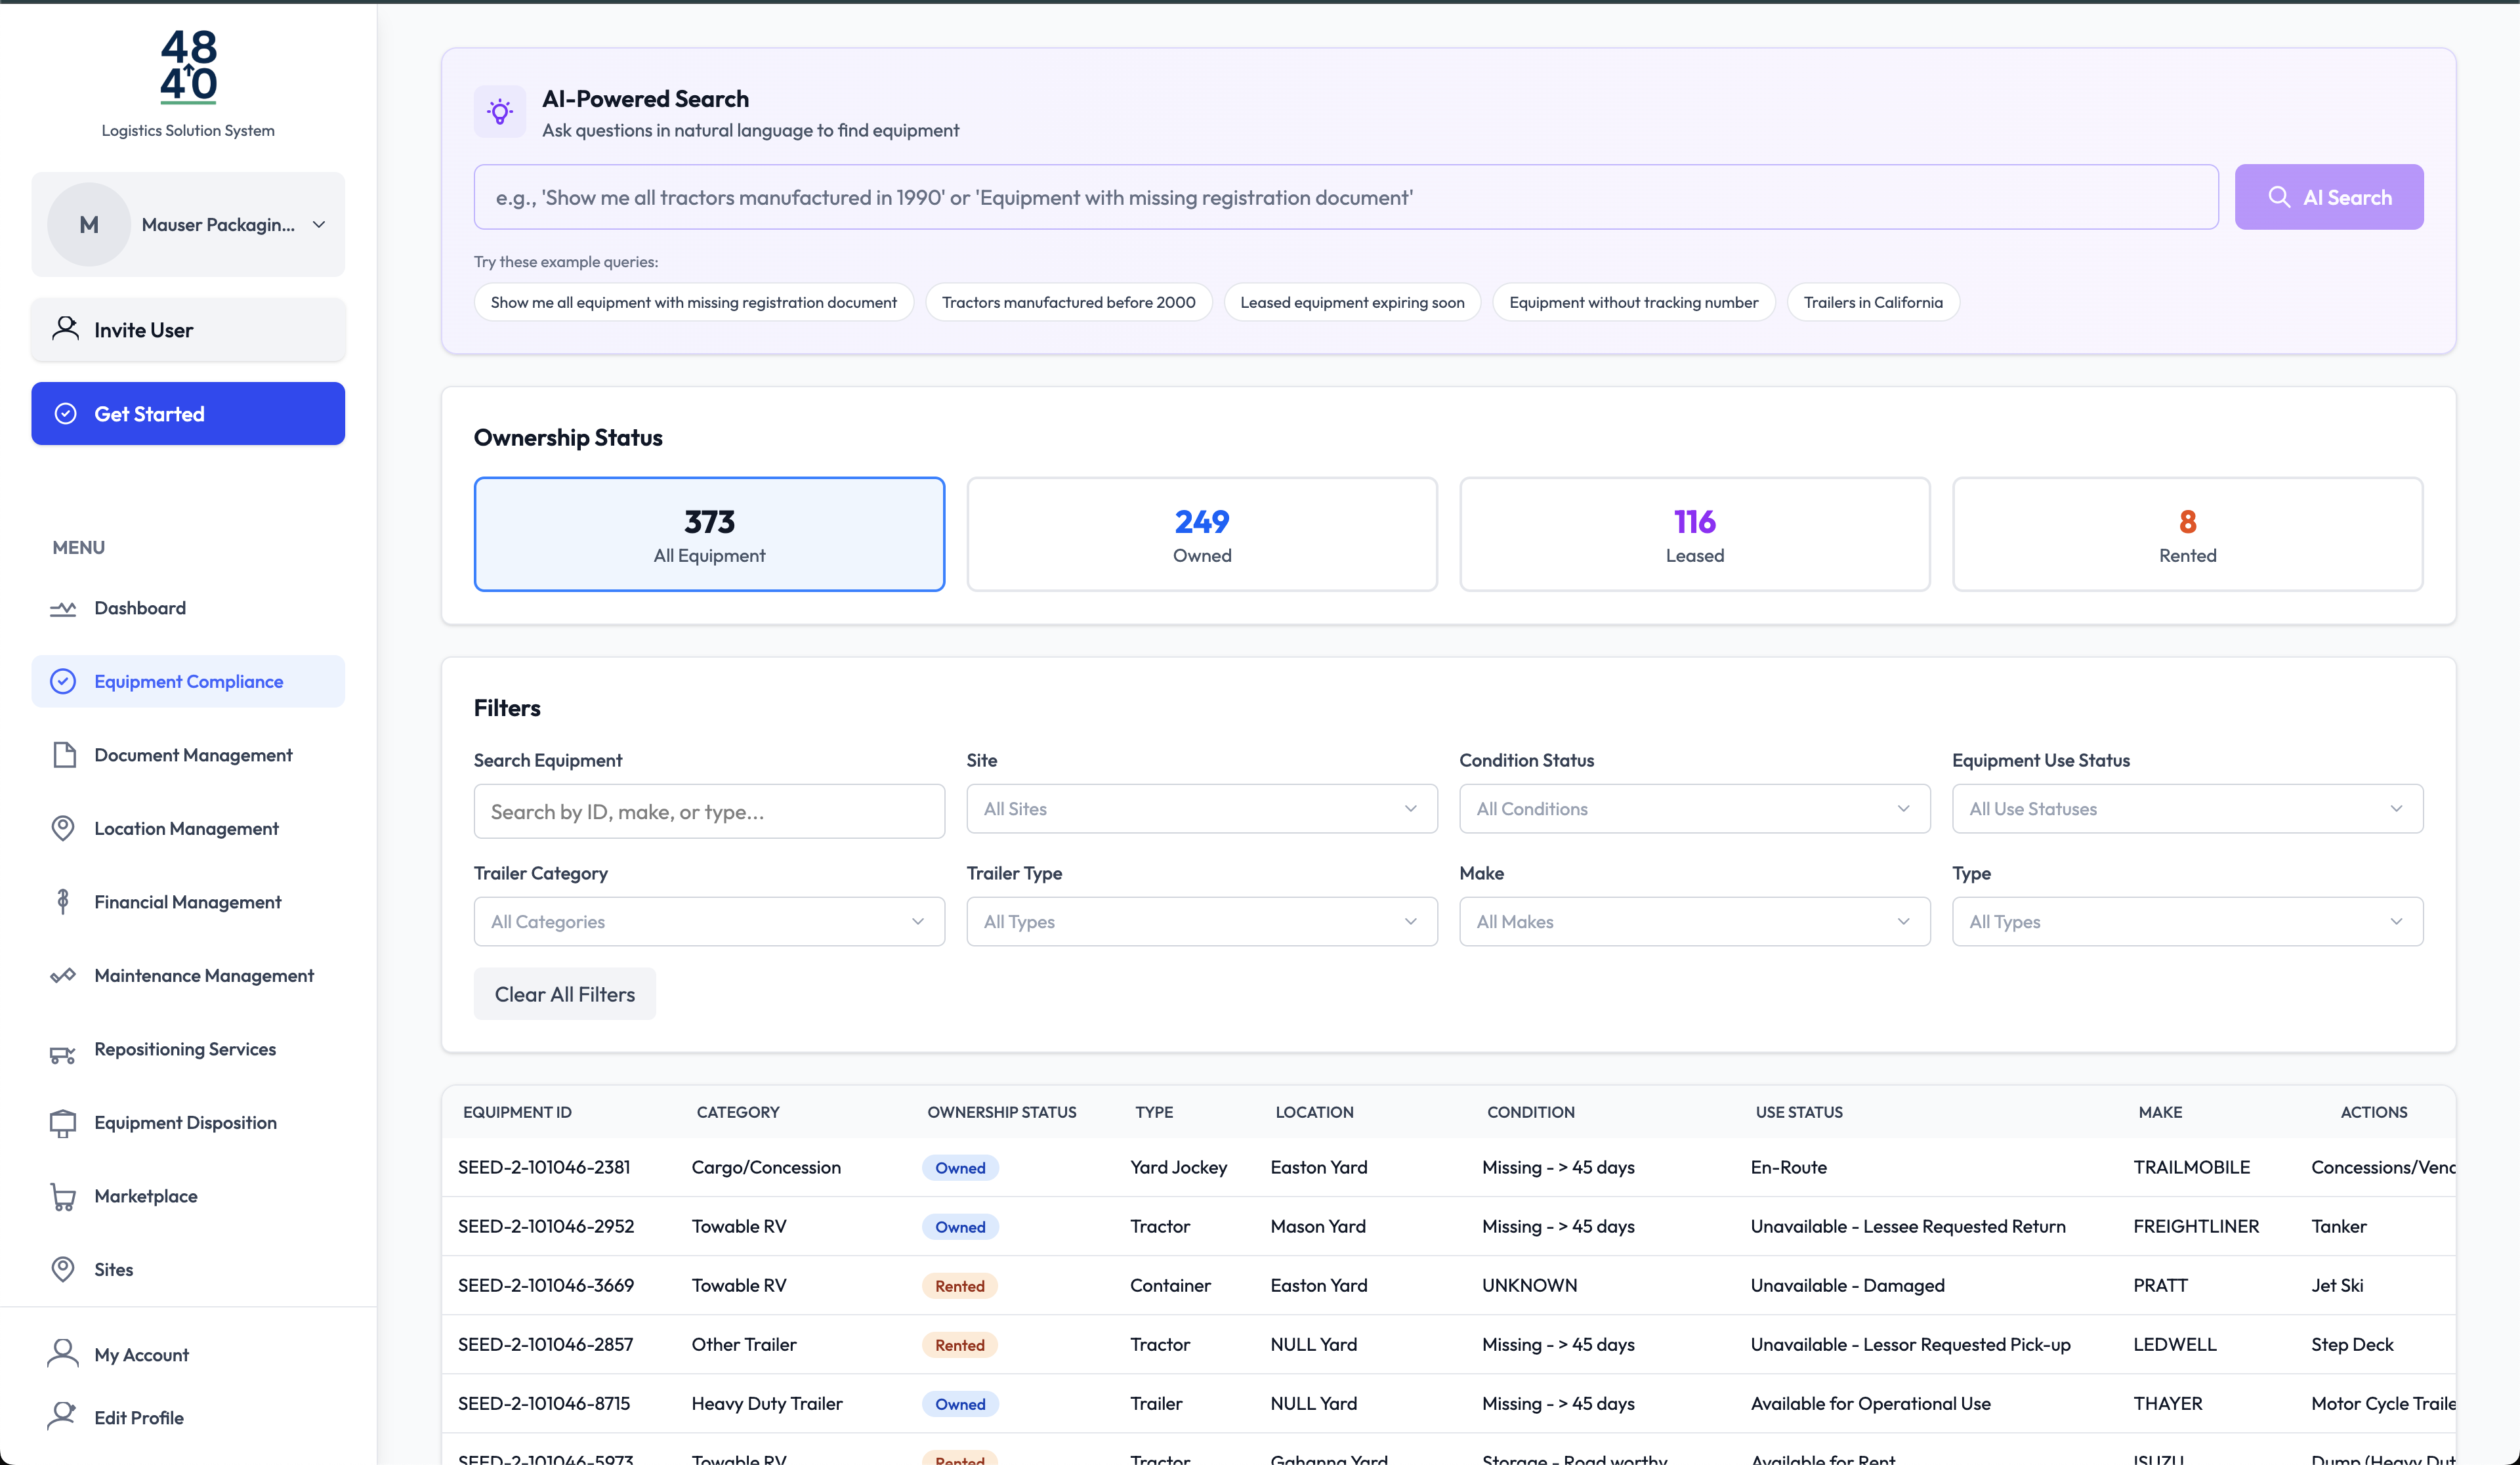Click the Location Management pin icon
This screenshot has width=2520, height=1465.
[63, 828]
